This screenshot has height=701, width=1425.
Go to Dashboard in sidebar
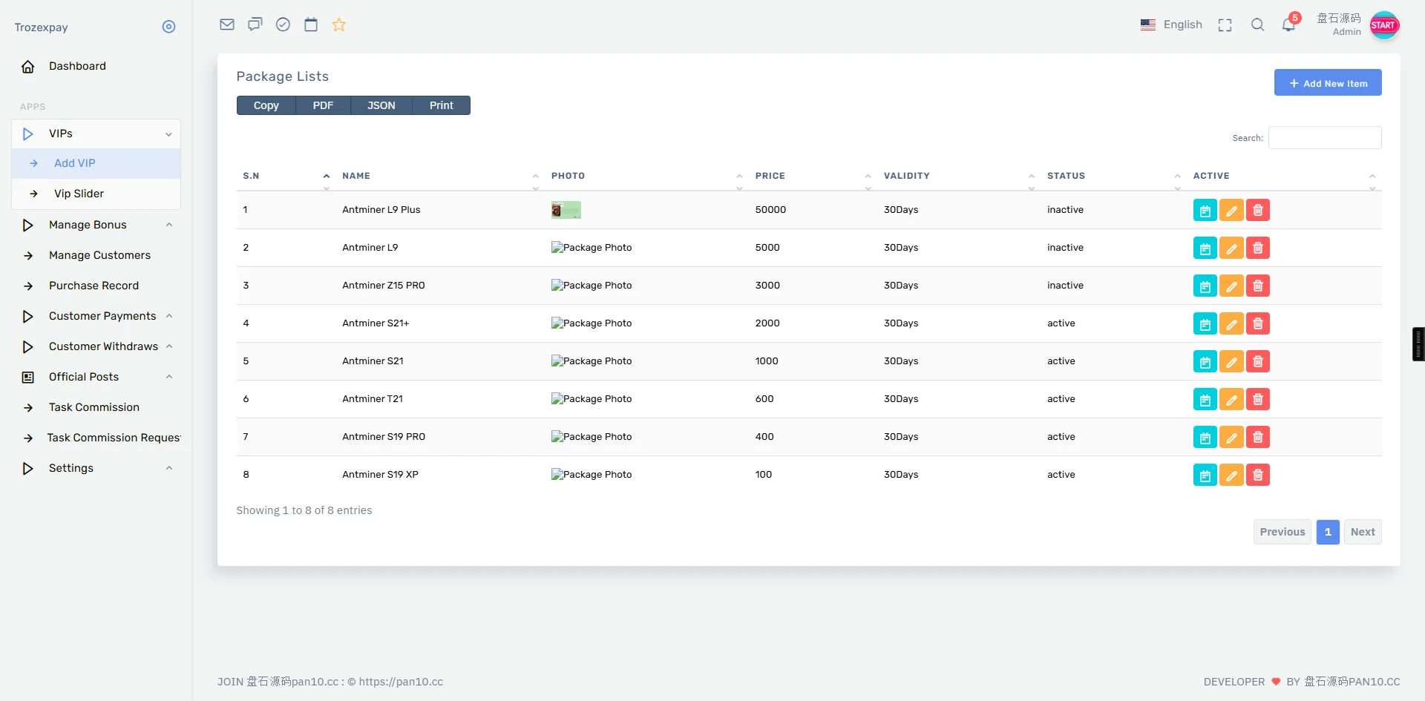96,66
